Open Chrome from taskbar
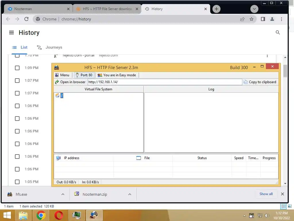The height and width of the screenshot is (221, 294). 41,215
